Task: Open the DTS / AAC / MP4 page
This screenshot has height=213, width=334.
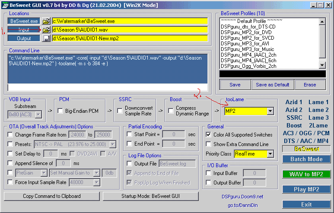Action: (306, 141)
